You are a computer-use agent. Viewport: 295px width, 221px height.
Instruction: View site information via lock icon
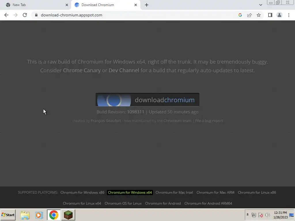[x=36, y=15]
